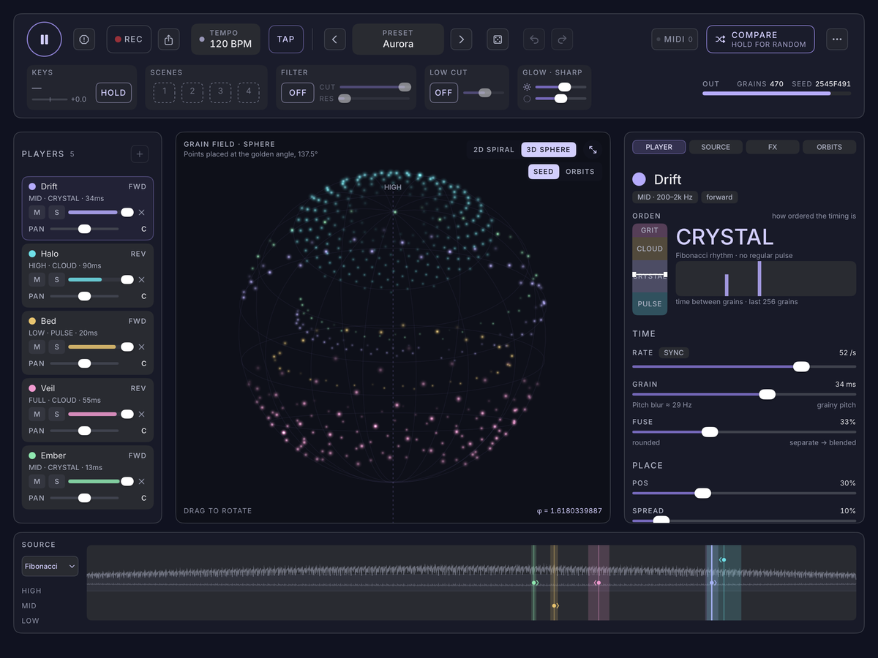Undo the last change
Image resolution: width=878 pixels, height=658 pixels.
(x=534, y=39)
